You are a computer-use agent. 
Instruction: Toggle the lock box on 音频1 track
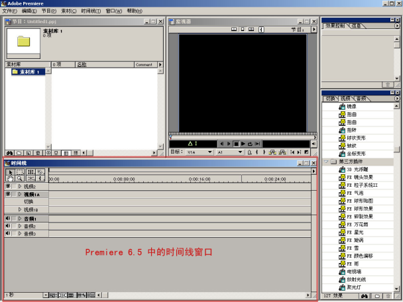(14, 219)
